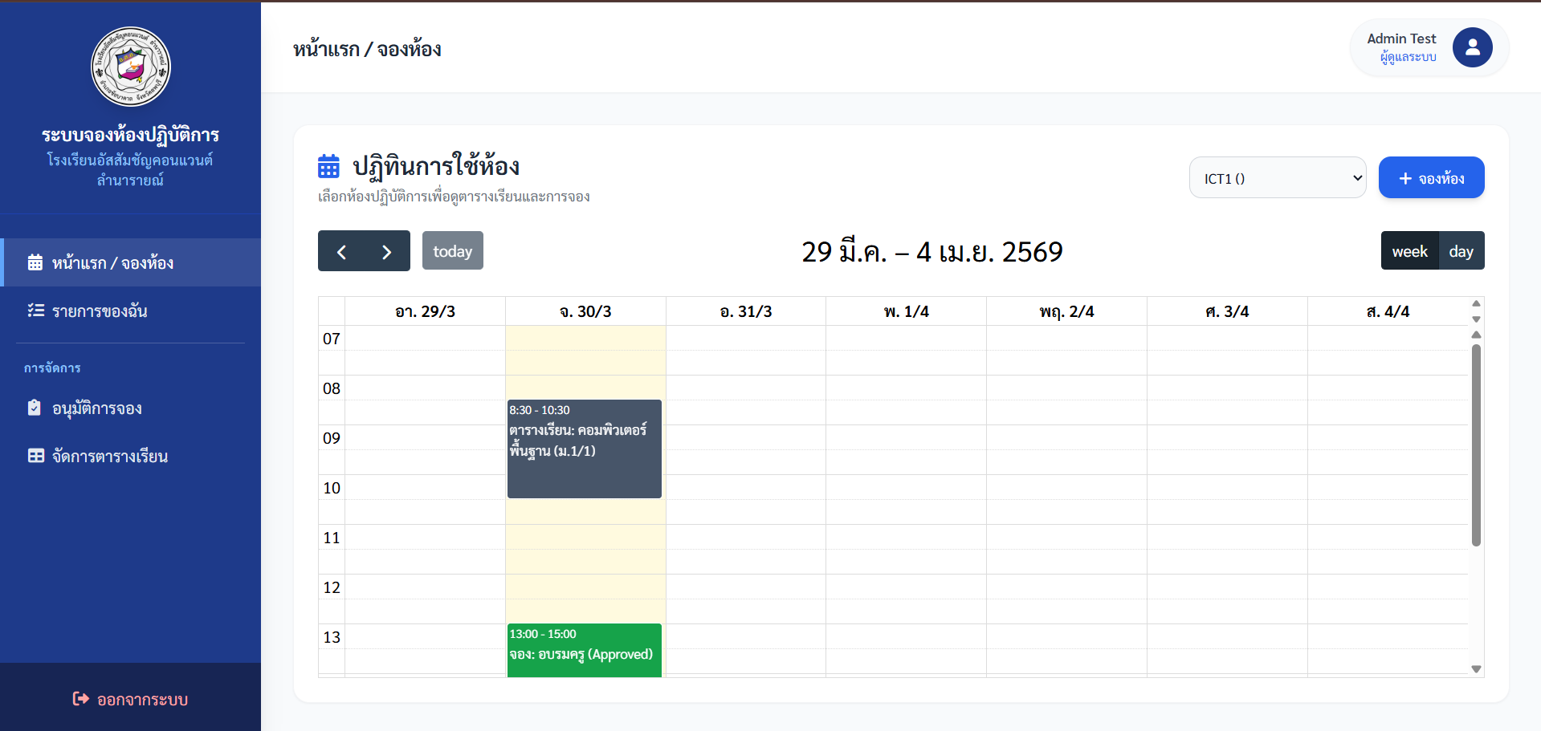This screenshot has width=1541, height=731.
Task: Jump to today in the calendar
Action: tap(452, 251)
